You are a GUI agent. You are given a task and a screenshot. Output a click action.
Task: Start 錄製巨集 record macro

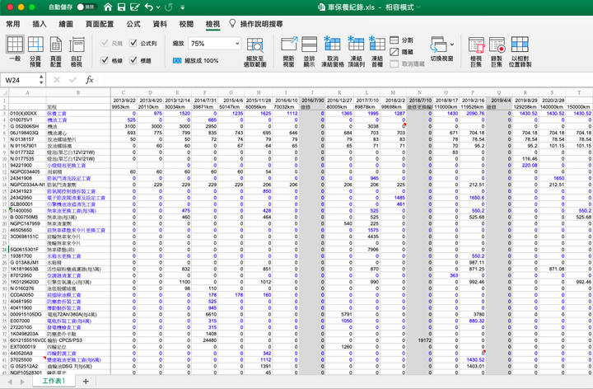tap(497, 52)
